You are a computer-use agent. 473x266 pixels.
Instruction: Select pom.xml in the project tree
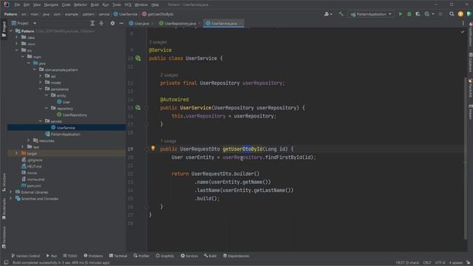(34, 185)
